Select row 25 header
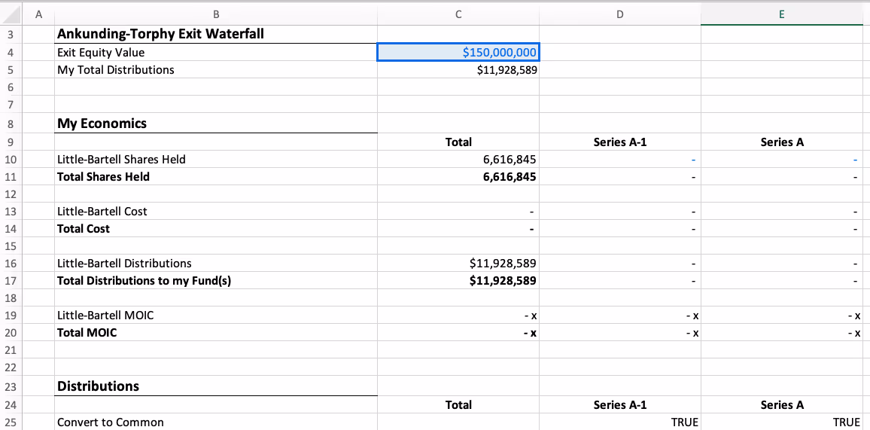 coord(11,422)
